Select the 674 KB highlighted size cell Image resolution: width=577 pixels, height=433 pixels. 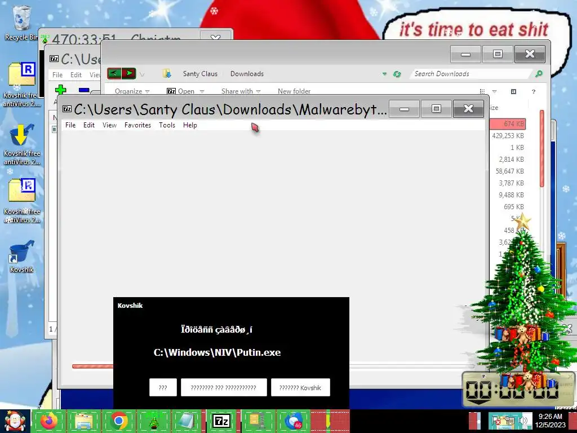coord(508,123)
